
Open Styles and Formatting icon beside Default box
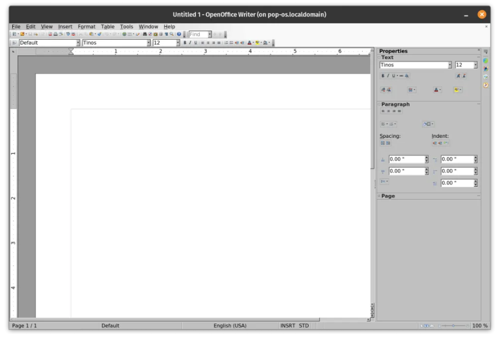click(x=14, y=42)
